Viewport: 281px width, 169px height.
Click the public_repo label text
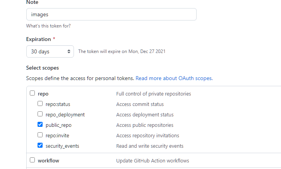(58, 125)
